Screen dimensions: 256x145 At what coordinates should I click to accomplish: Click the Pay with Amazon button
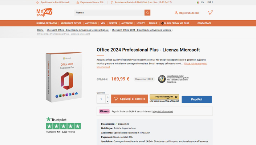coord(164,99)
